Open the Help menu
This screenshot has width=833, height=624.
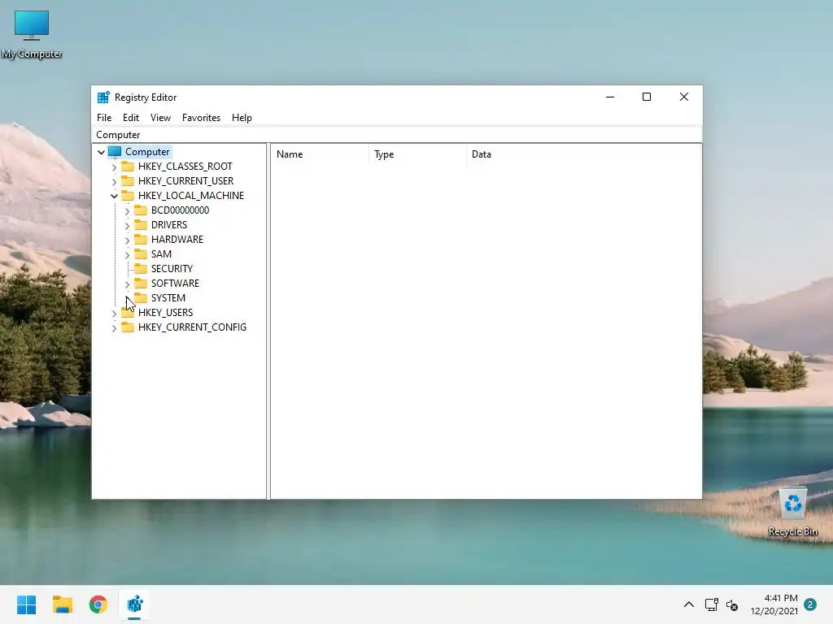242,118
